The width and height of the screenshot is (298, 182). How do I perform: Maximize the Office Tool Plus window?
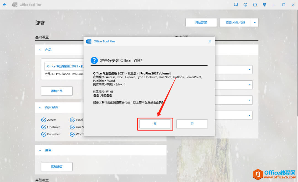click(284, 5)
